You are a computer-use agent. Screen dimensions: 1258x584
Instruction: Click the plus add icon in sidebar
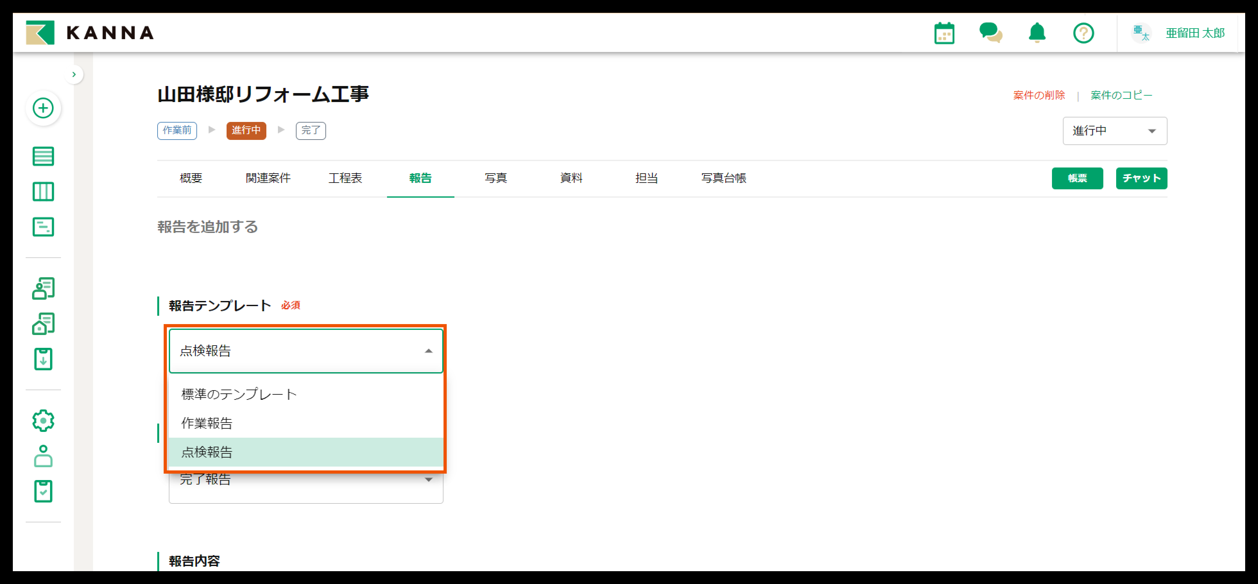click(43, 108)
